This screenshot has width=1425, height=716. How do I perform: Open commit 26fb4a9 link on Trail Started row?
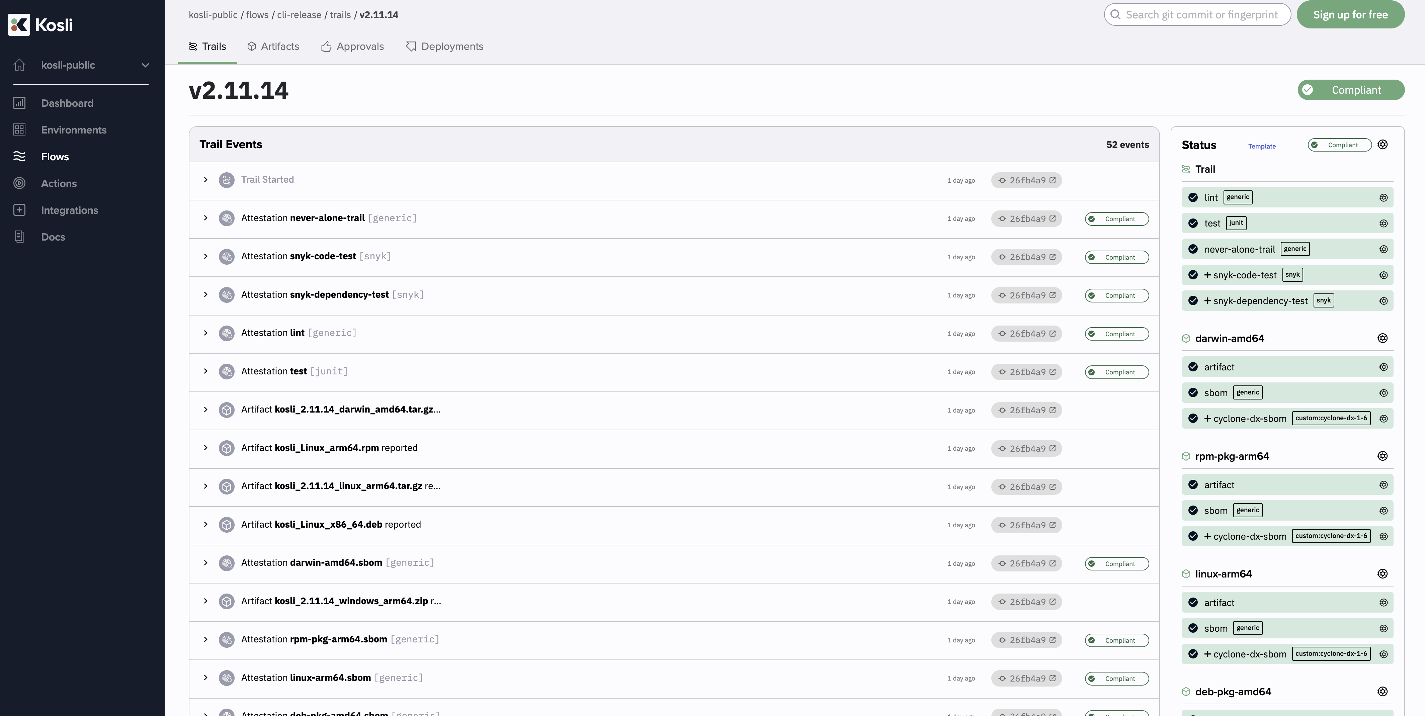1027,180
